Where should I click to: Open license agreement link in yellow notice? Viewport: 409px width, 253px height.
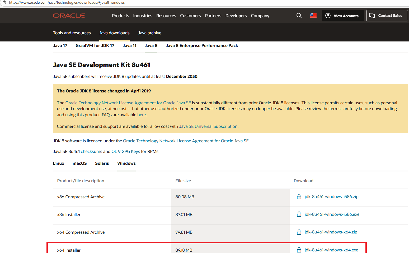(x=128, y=103)
